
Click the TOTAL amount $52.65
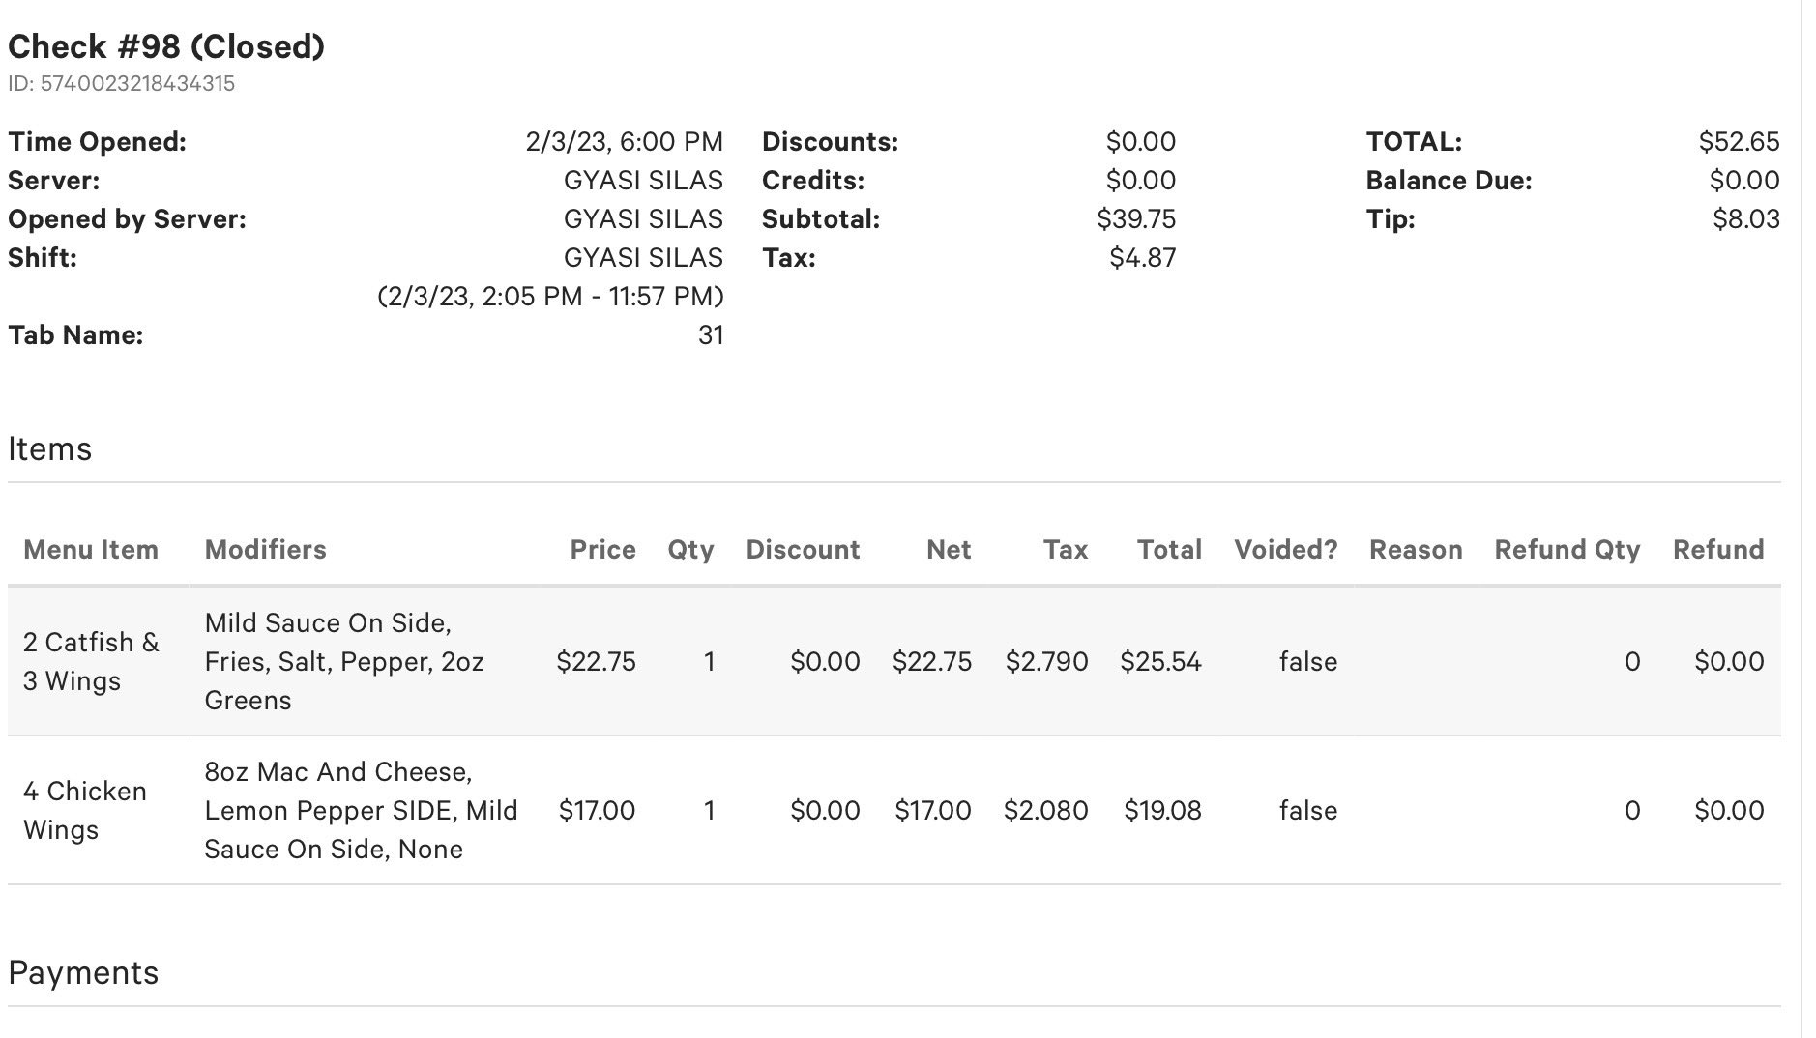(1739, 142)
